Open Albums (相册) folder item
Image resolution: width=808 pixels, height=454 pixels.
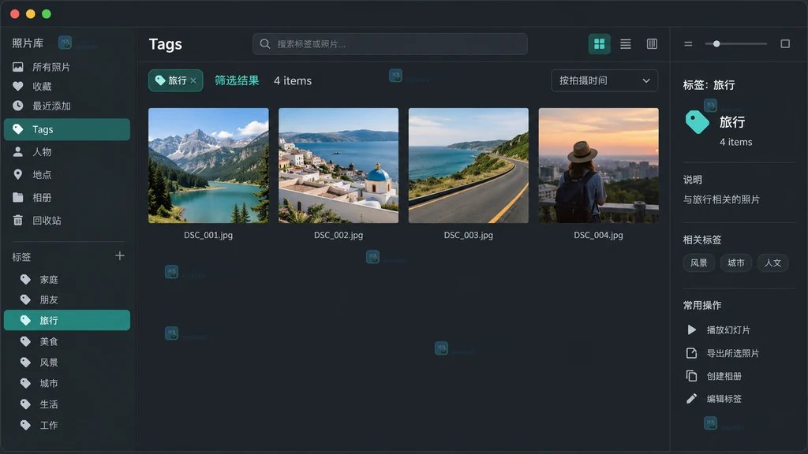point(67,197)
